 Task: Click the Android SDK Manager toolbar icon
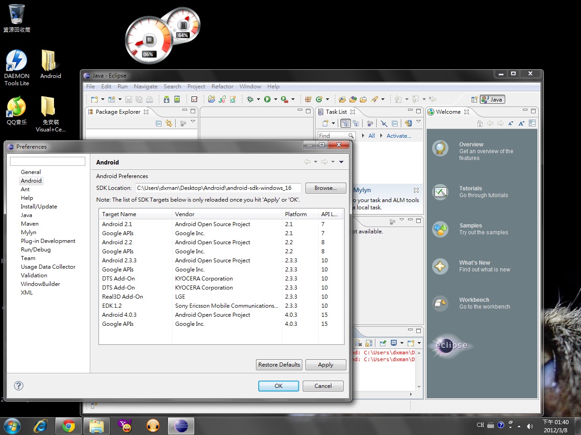167,99
